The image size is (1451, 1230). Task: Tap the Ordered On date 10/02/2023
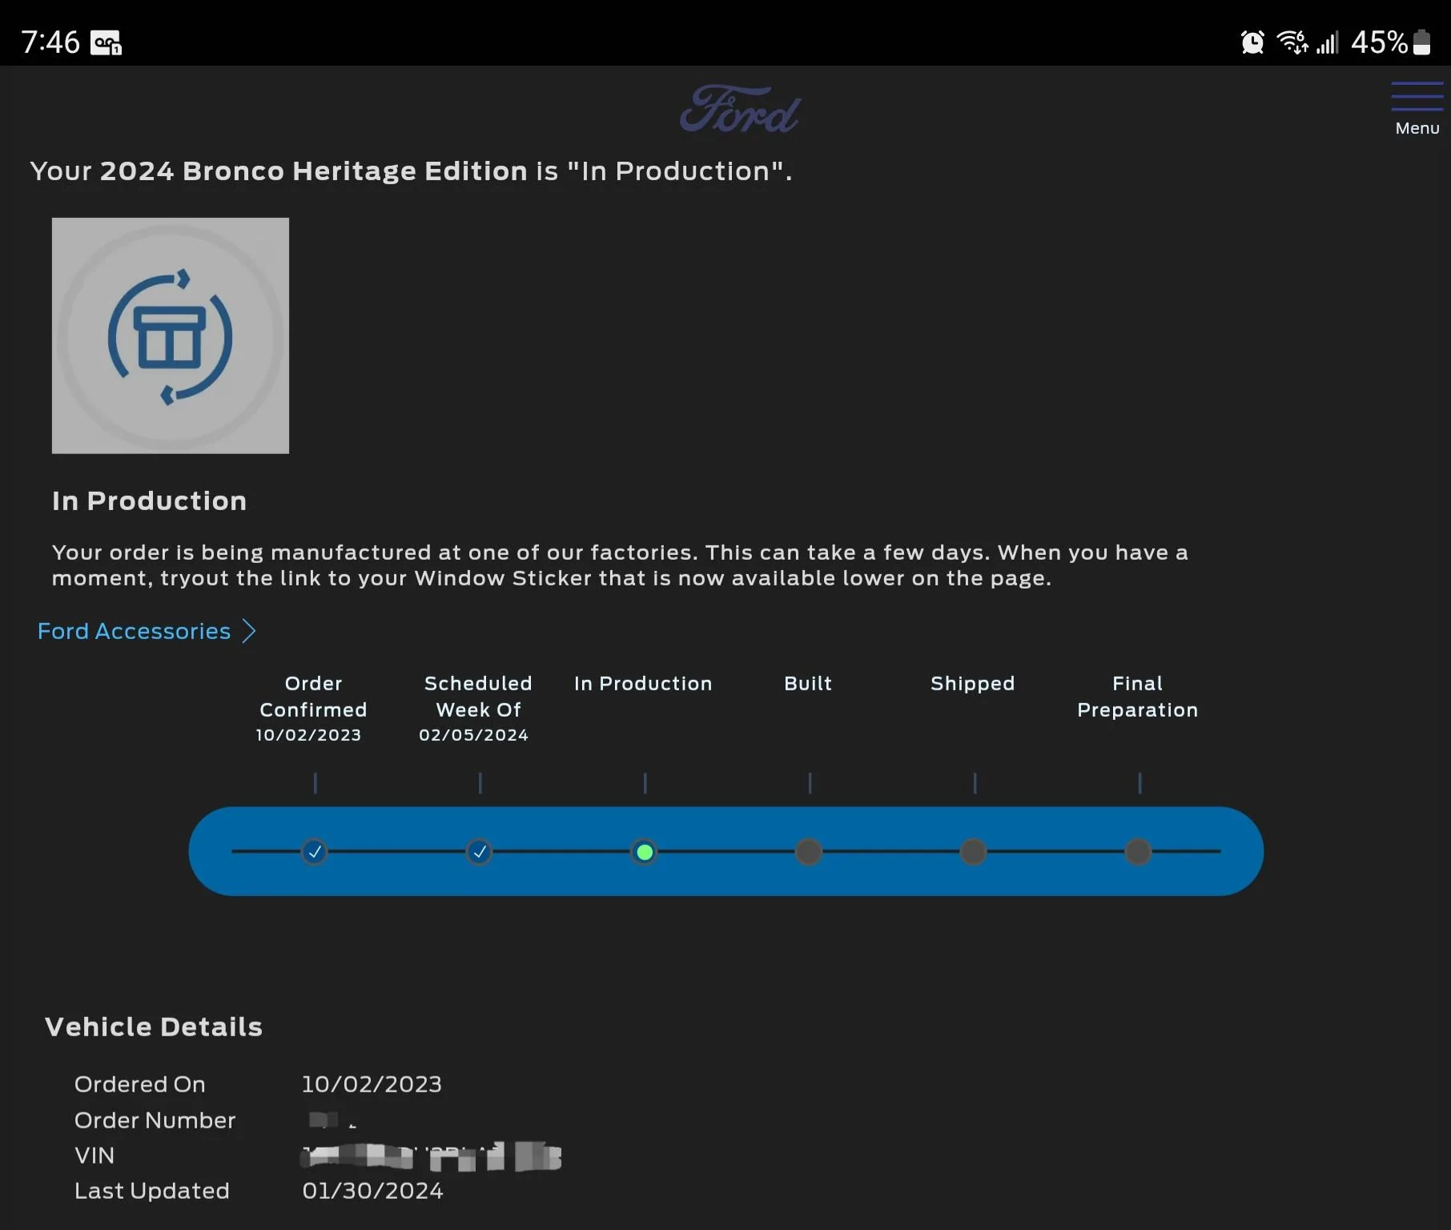point(372,1084)
